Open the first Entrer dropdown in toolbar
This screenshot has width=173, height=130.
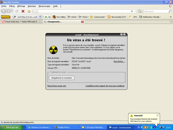[x=73, y=17]
